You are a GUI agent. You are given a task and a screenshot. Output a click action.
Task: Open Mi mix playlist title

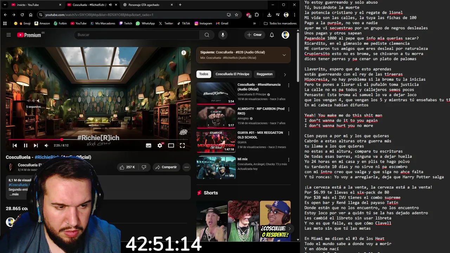point(243,159)
